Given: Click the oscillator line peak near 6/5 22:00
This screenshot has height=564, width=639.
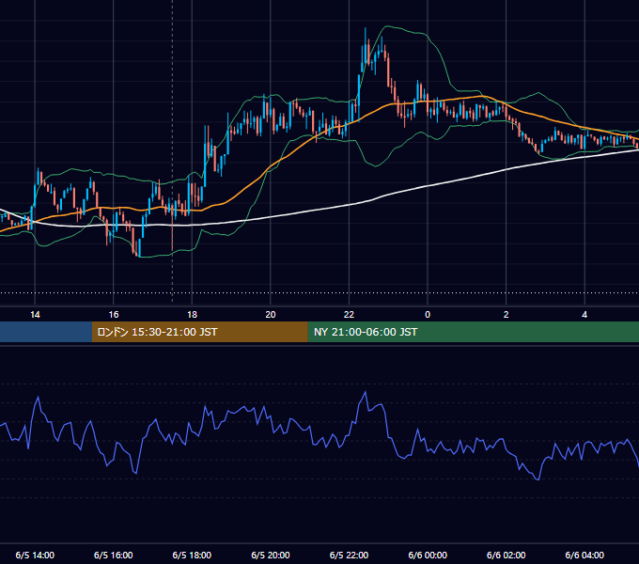Looking at the screenshot, I should (366, 392).
